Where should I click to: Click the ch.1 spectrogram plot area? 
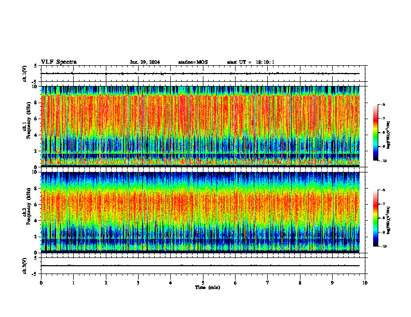[200, 126]
